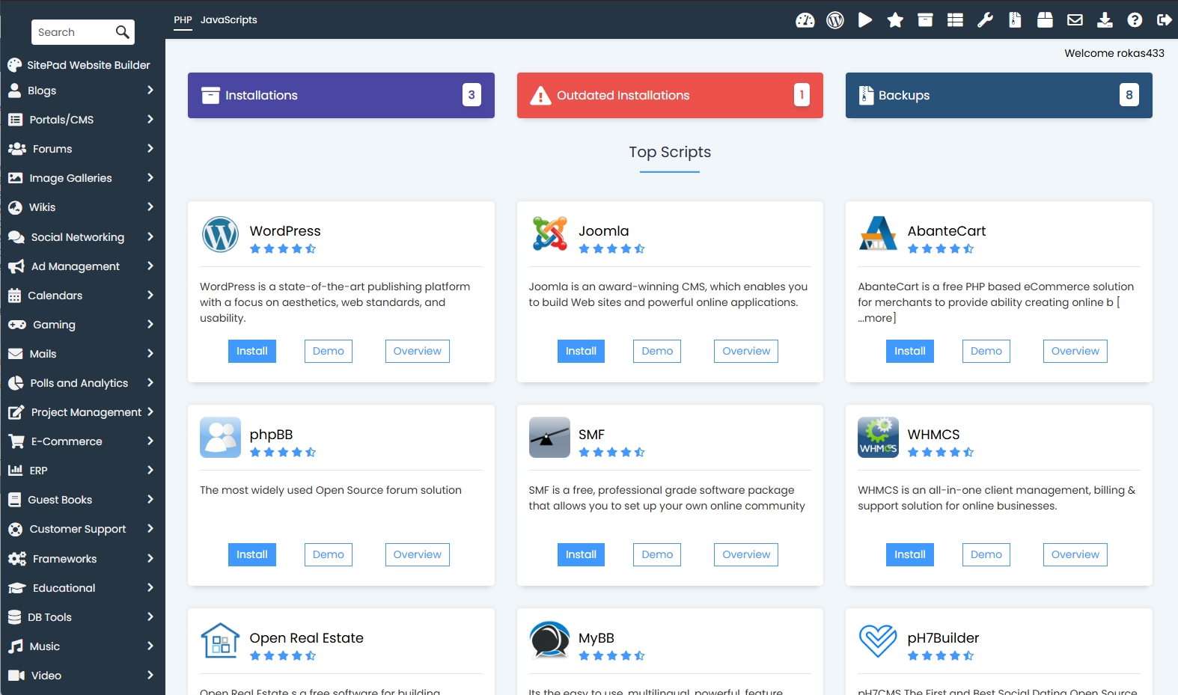Click the search magnifier icon

click(123, 32)
